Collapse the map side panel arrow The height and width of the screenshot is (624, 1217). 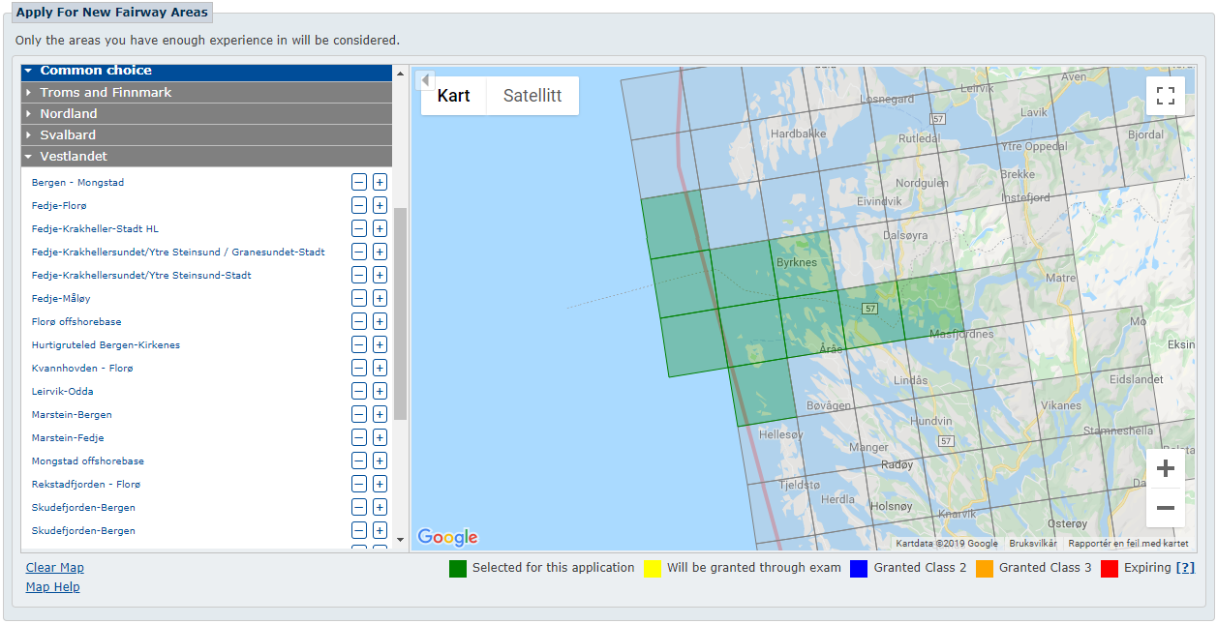[x=426, y=80]
